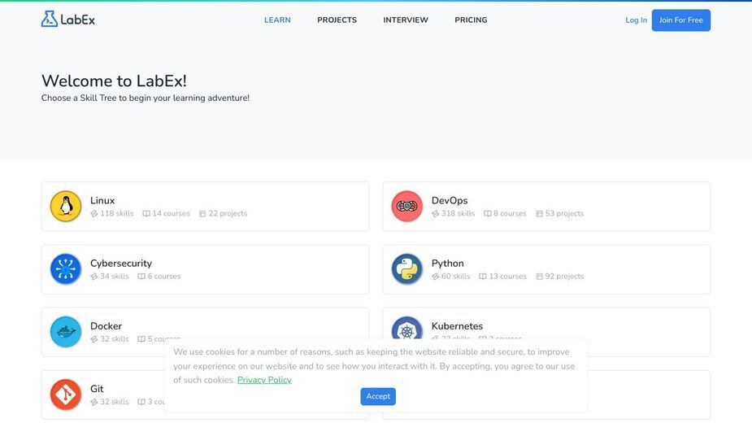Open the Docker skill tree title
752x423 pixels.
[106, 326]
